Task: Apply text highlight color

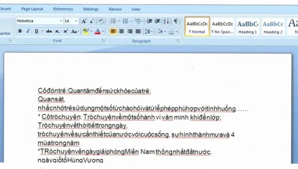Action: pyautogui.click(x=86, y=31)
